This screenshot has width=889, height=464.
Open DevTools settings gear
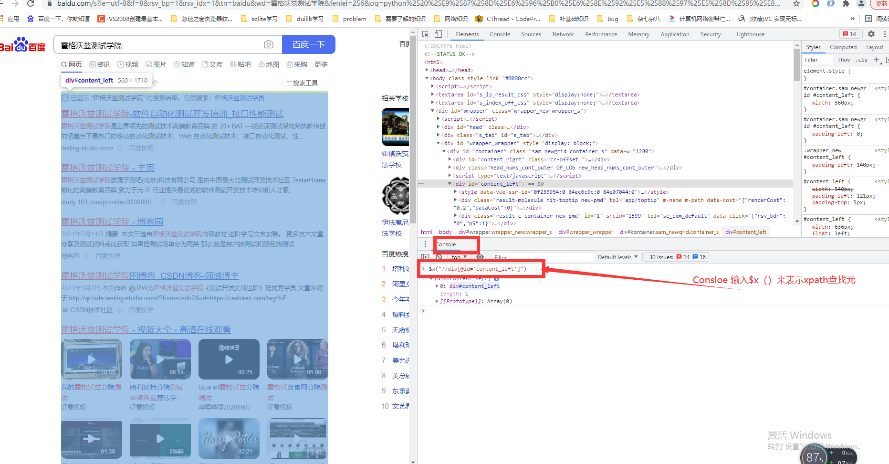(871, 34)
